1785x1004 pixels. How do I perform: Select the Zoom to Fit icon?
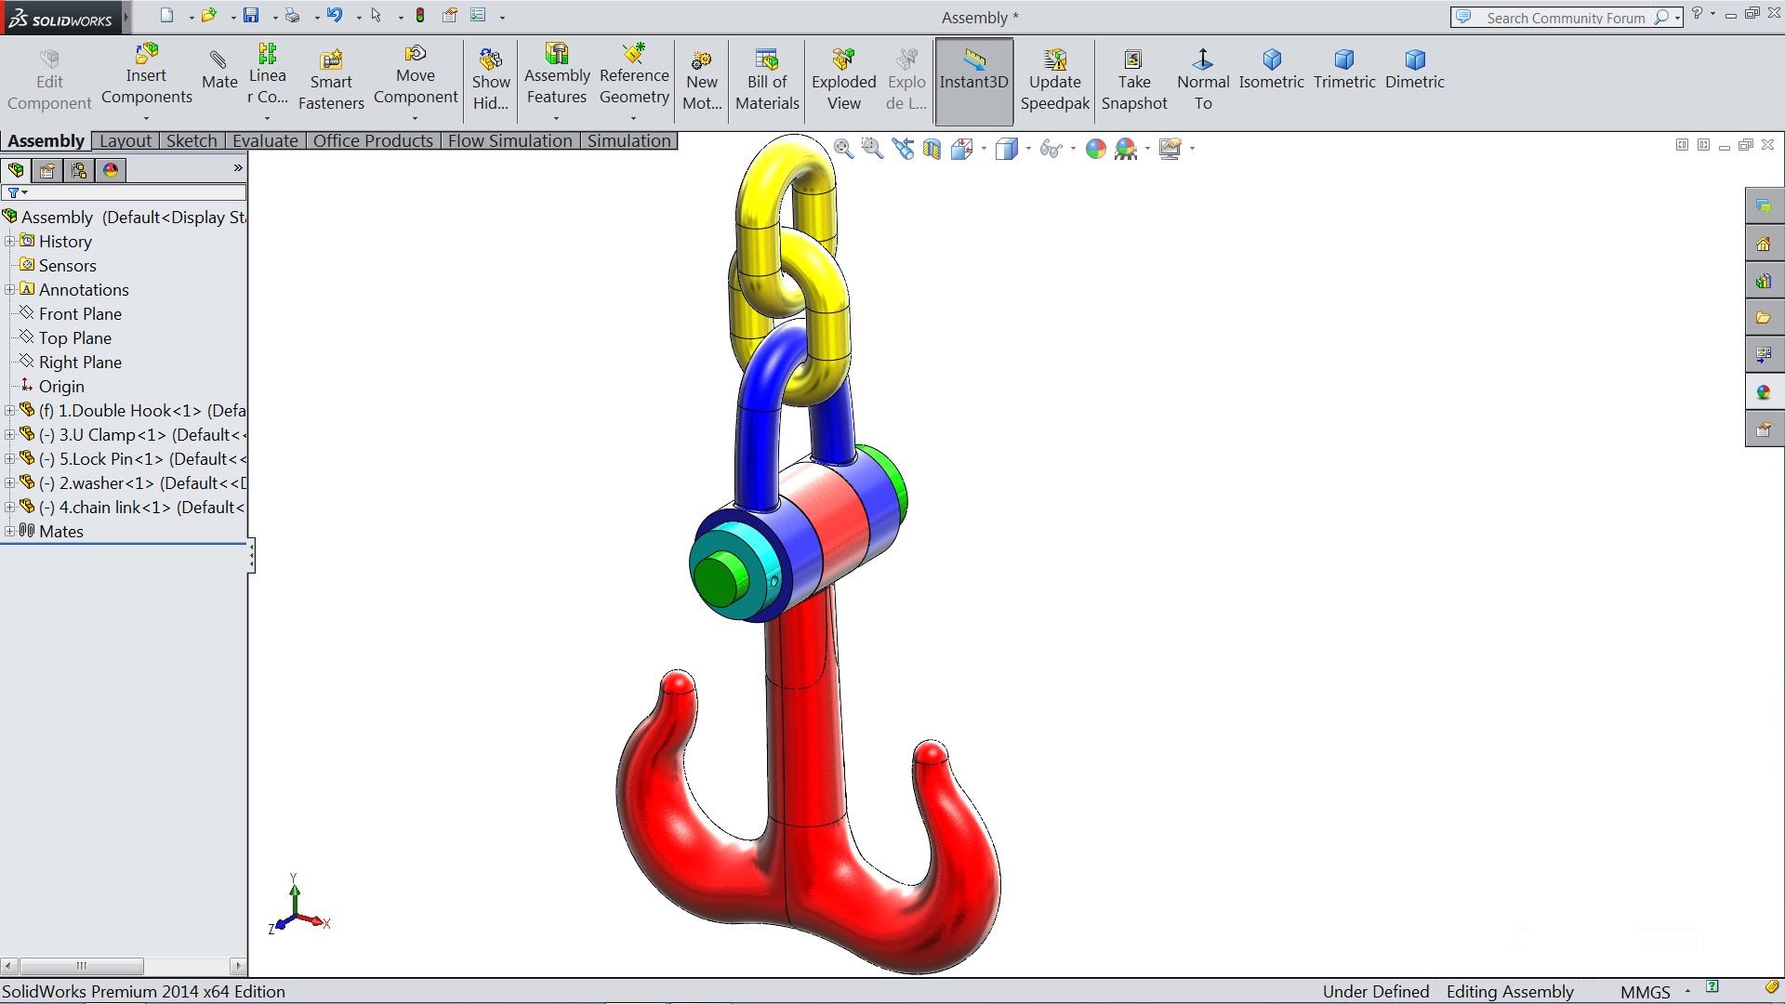pos(842,149)
